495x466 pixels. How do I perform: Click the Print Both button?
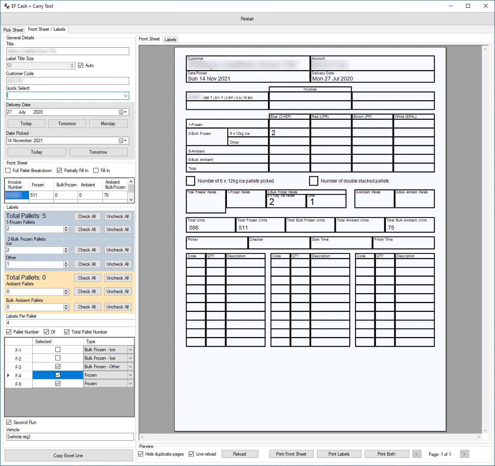click(386, 454)
